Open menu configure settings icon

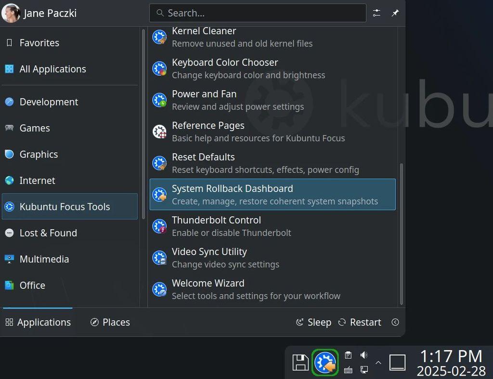pos(376,13)
